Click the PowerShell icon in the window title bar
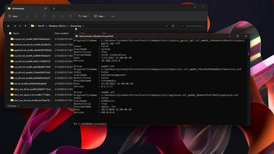Screen dimensions: 274x154 pyautogui.click(x=77, y=36)
